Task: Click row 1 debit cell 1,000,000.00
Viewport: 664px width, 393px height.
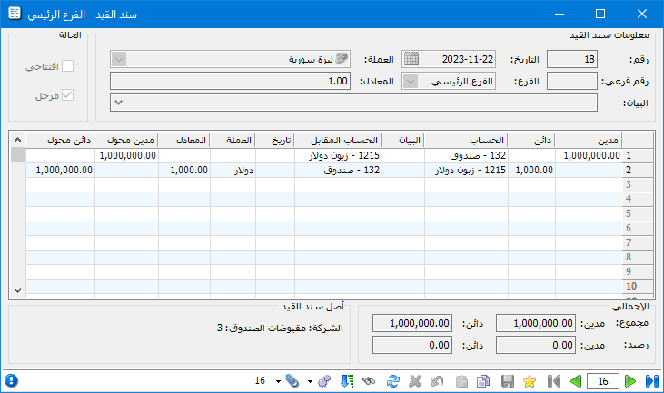Action: tap(589, 156)
